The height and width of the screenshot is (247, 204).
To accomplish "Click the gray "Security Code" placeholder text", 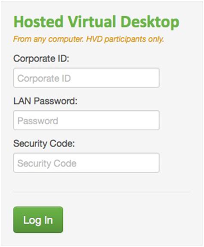I will (x=47, y=164).
